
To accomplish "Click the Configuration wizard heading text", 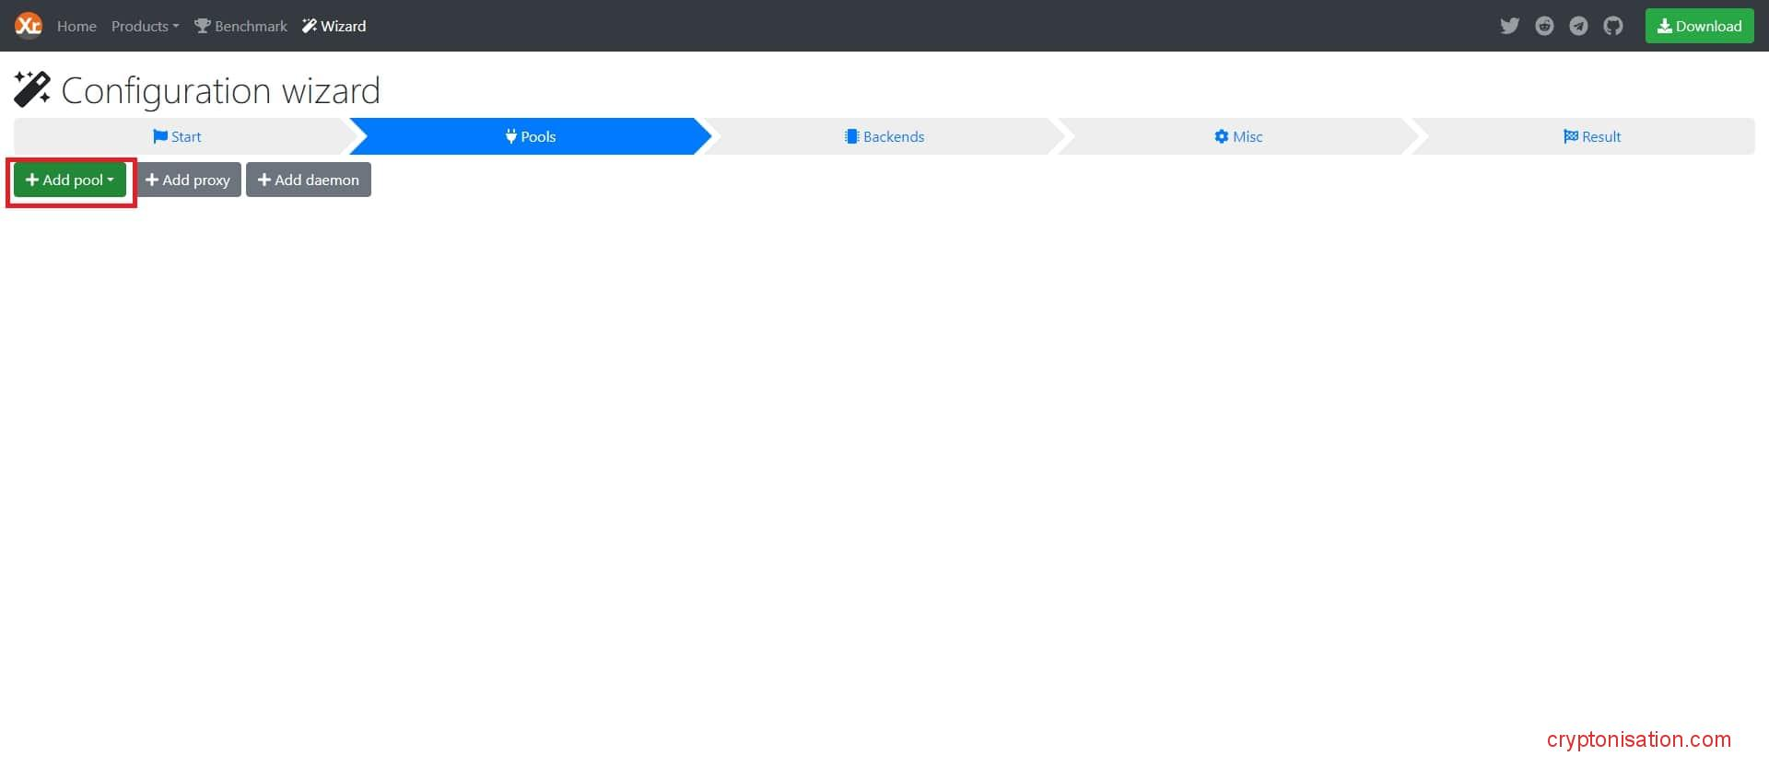I will click(x=220, y=90).
